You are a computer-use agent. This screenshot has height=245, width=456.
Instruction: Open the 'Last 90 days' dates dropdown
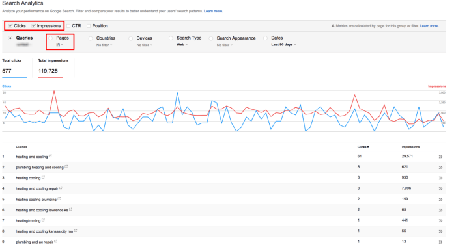283,45
